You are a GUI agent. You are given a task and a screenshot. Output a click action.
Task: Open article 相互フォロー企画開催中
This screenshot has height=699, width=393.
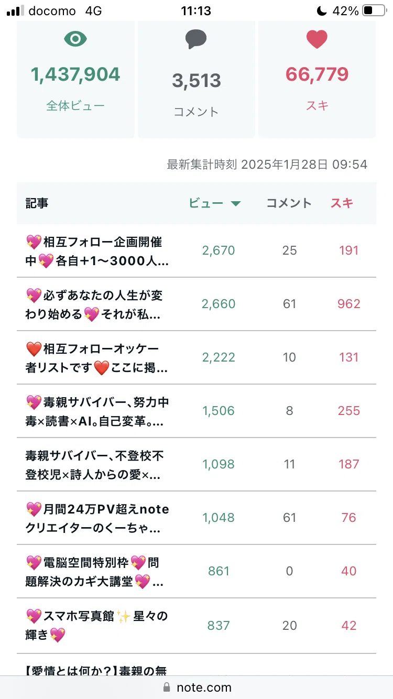coord(196,251)
